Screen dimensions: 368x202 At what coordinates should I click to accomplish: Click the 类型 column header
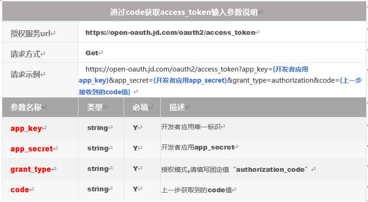95,107
